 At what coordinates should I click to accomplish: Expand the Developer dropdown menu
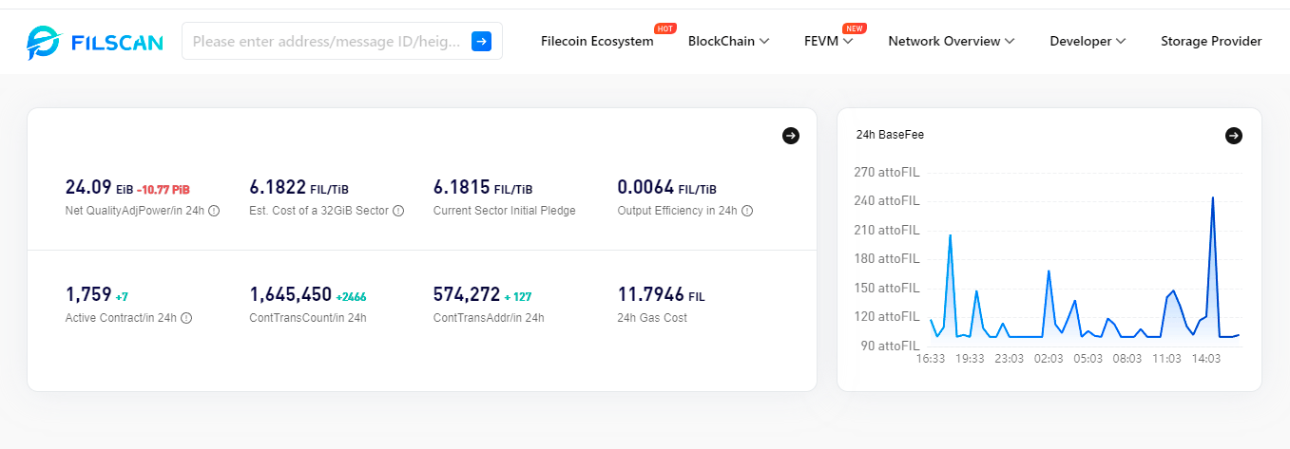click(1088, 41)
